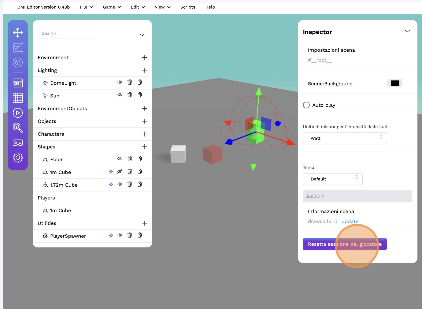
Task: Click Resetta sessione del giocatore button
Action: pyautogui.click(x=344, y=244)
